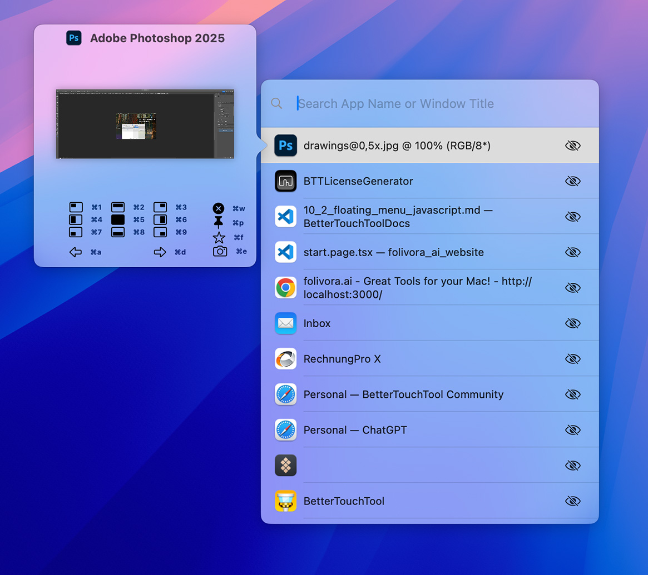Click the search magnifier icon
Viewport: 648px width, 575px height.
[277, 103]
